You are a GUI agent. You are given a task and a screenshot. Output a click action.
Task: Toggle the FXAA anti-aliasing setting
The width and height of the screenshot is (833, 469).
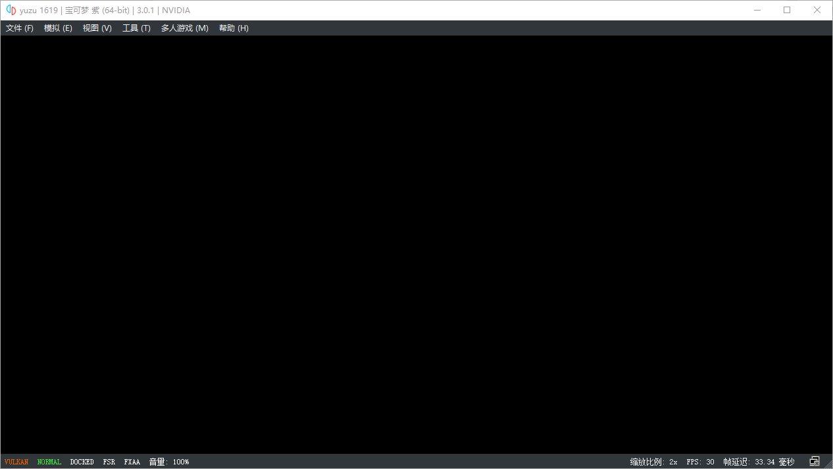[x=132, y=462]
